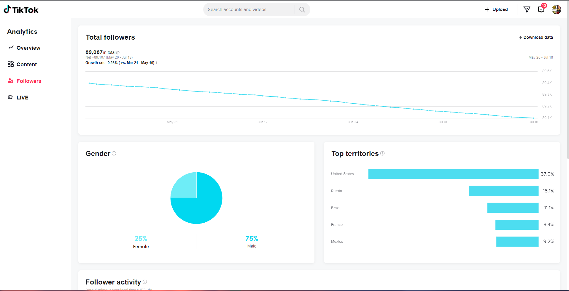This screenshot has height=291, width=569.
Task: Click the TikTok logo
Action: [x=21, y=10]
